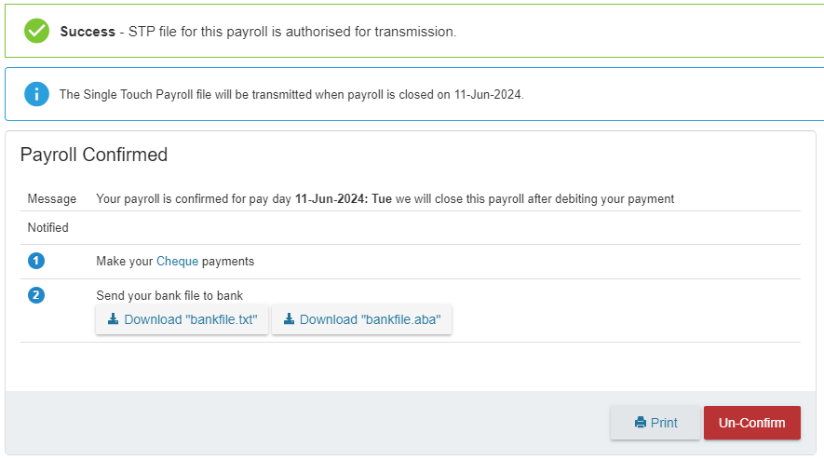824x460 pixels.
Task: Download the "bankfile.aba" bank file
Action: 361,319
